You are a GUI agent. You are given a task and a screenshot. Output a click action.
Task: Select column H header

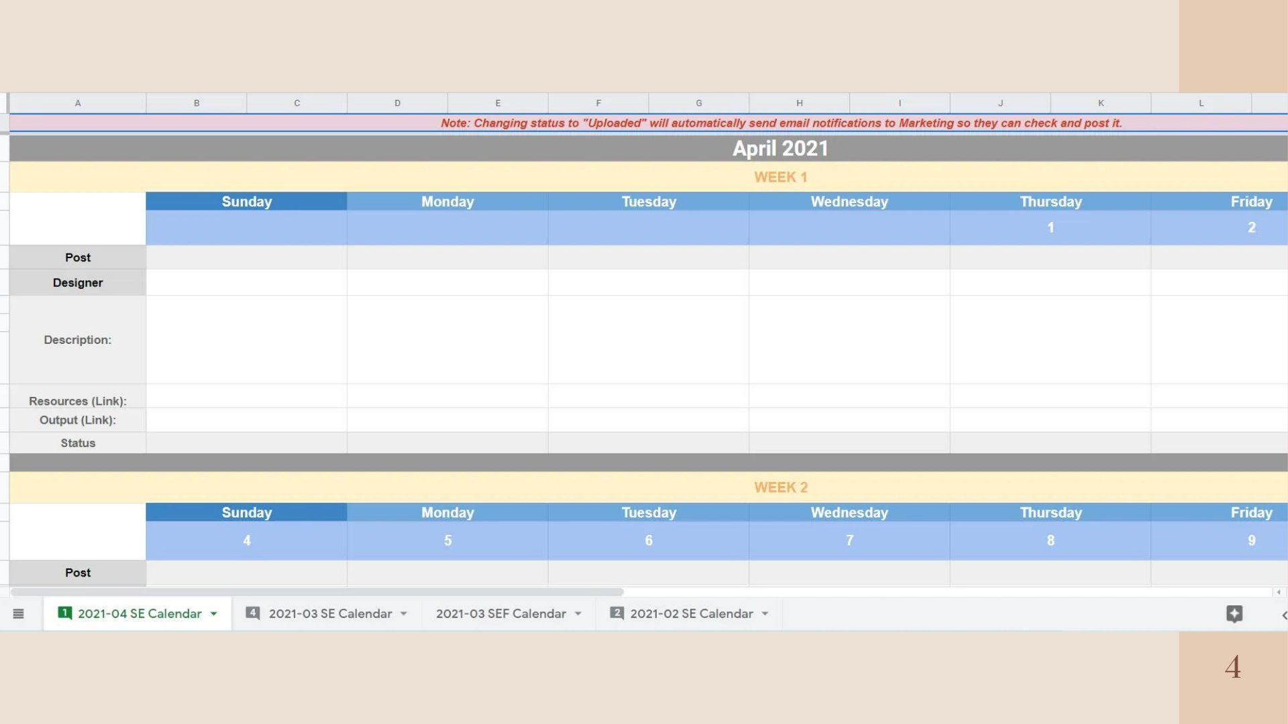point(799,103)
